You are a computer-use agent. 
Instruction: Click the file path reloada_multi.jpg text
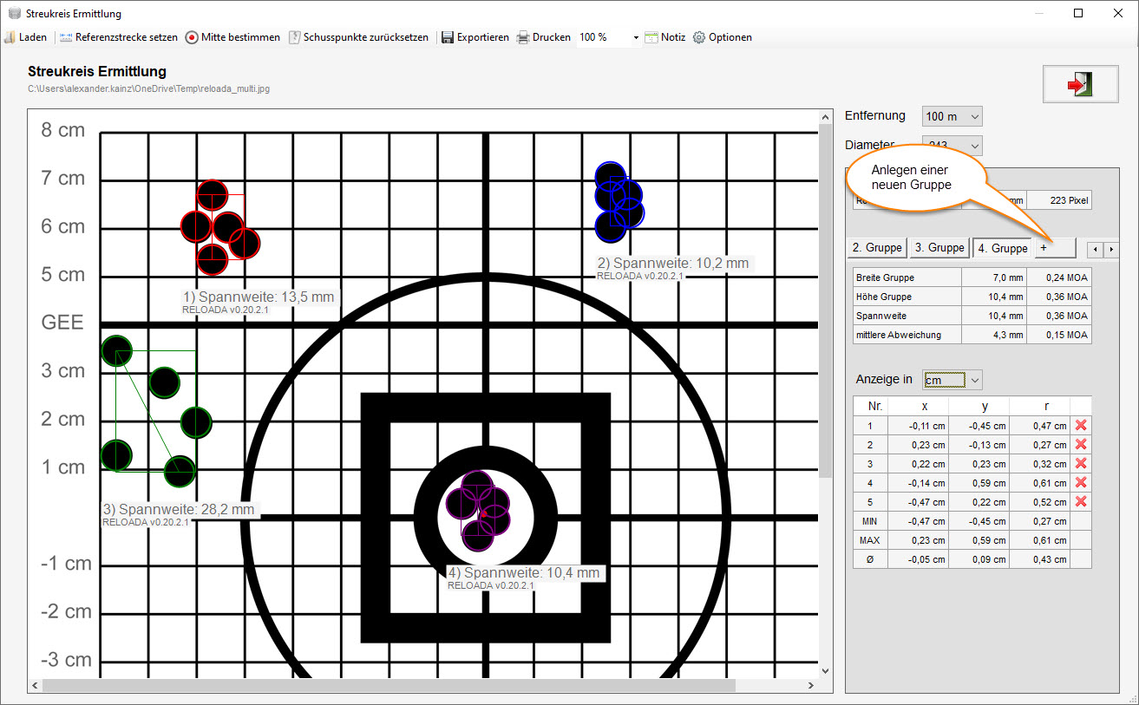coord(149,88)
